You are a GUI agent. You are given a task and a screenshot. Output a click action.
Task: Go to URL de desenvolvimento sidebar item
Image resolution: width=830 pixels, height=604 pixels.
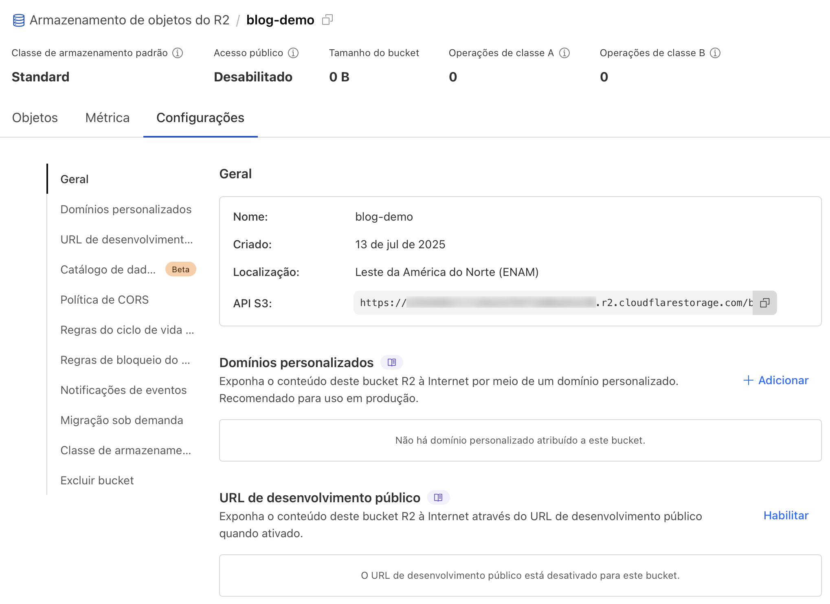(127, 239)
